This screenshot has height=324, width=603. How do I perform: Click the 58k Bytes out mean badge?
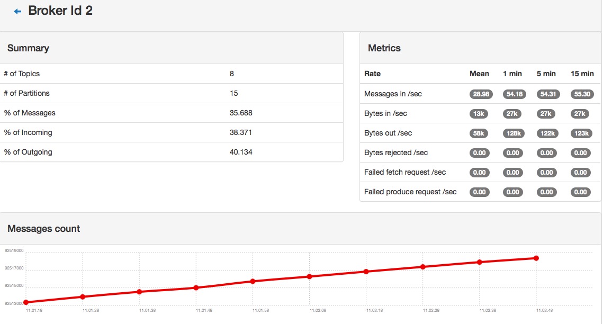(x=480, y=133)
